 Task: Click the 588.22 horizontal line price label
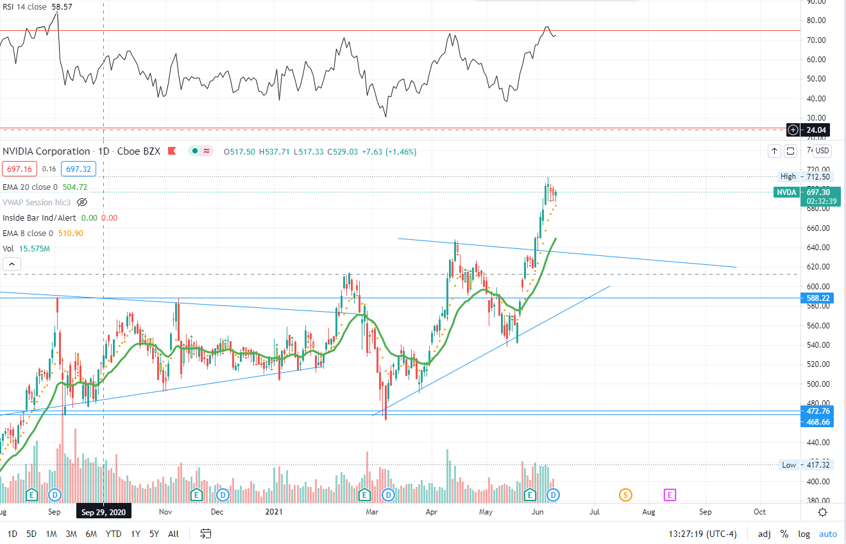click(818, 298)
